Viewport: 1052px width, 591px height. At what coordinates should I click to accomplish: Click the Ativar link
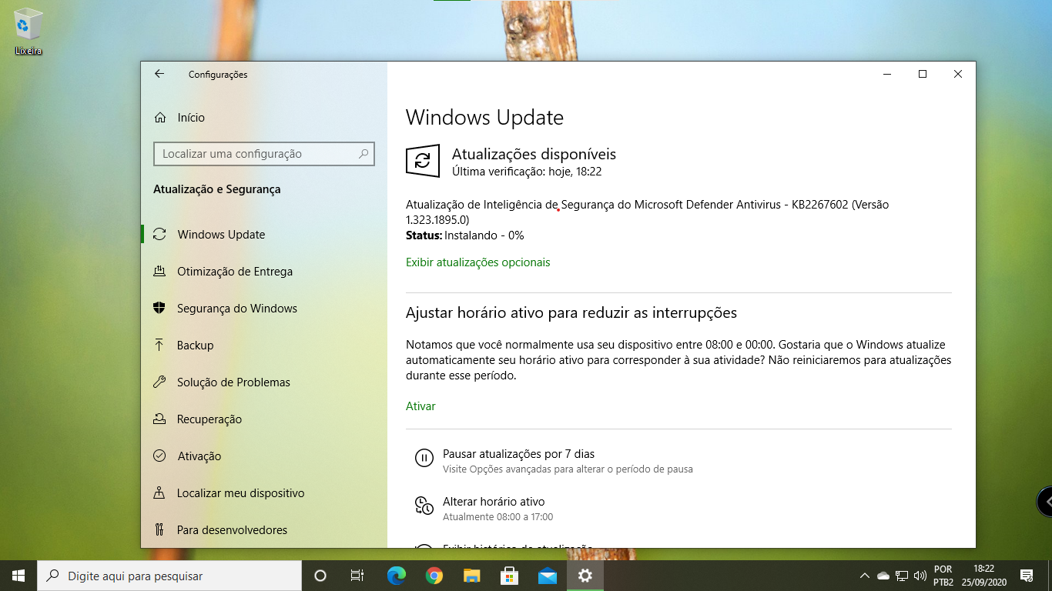point(420,406)
